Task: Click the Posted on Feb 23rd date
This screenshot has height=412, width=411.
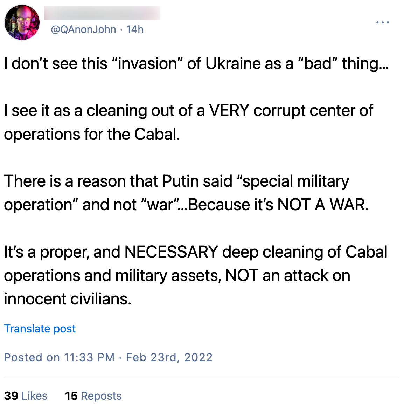Action: pos(108,357)
